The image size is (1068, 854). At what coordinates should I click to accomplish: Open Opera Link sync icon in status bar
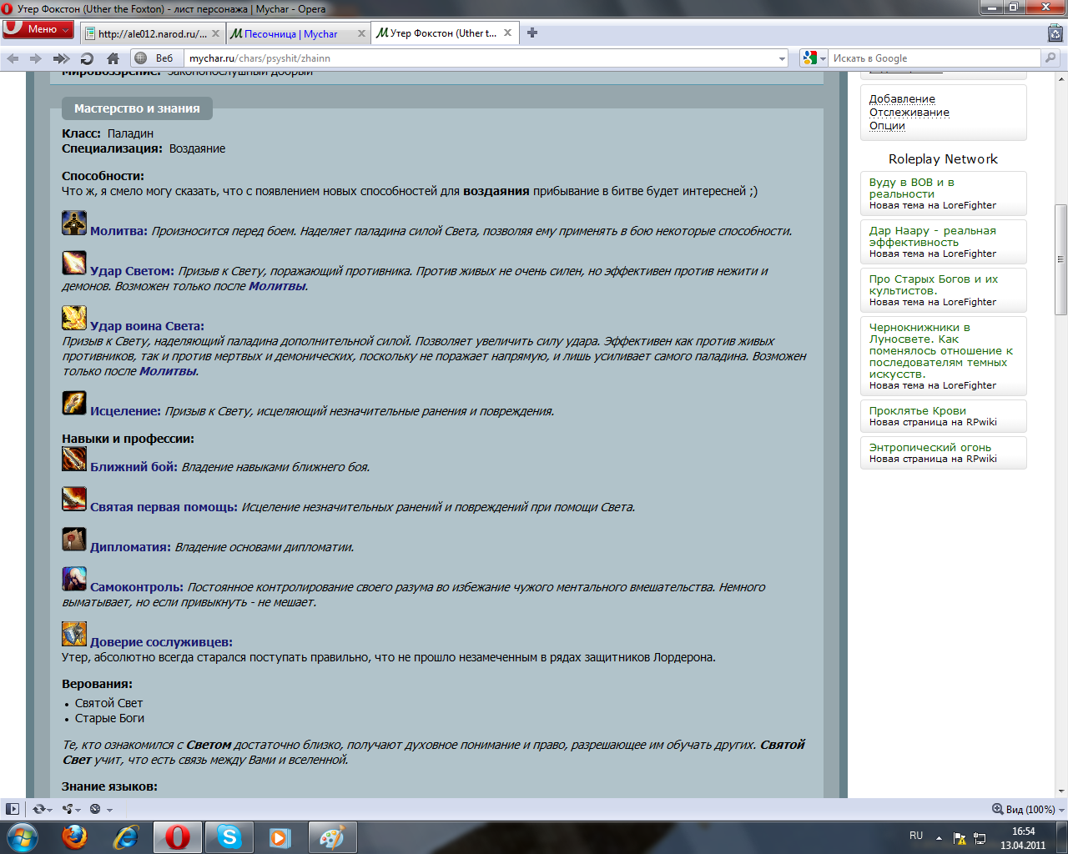point(38,809)
